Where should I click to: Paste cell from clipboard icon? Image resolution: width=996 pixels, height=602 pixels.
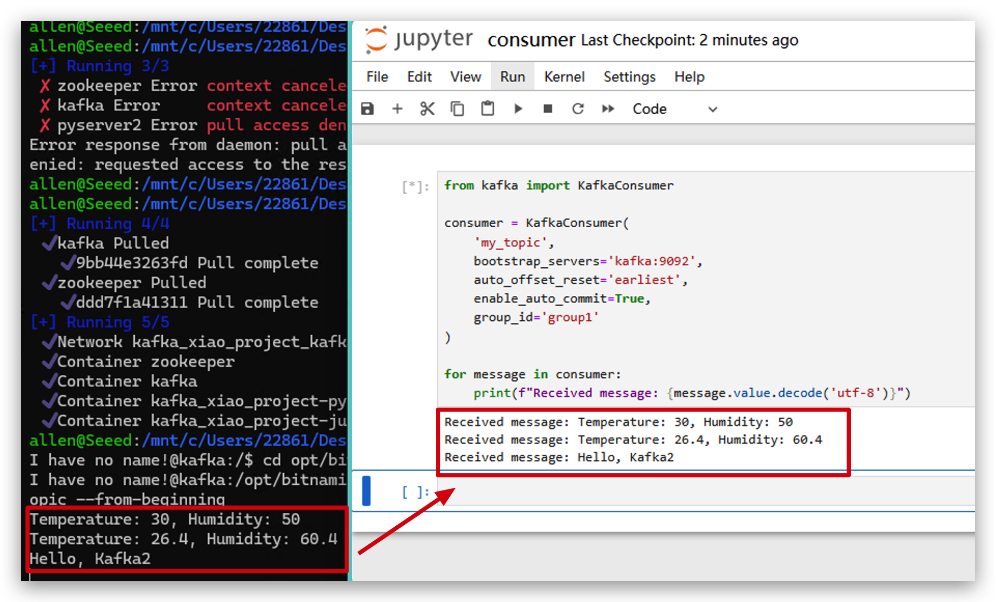[x=488, y=108]
